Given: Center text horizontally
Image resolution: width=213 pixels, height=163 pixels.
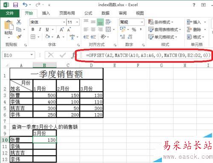Looking at the screenshot, I should coord(93,29).
